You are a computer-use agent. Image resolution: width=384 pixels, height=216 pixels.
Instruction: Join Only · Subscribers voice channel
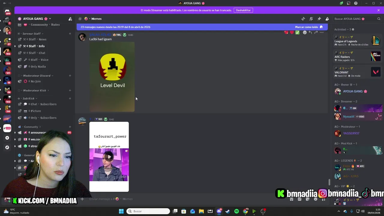click(x=44, y=118)
